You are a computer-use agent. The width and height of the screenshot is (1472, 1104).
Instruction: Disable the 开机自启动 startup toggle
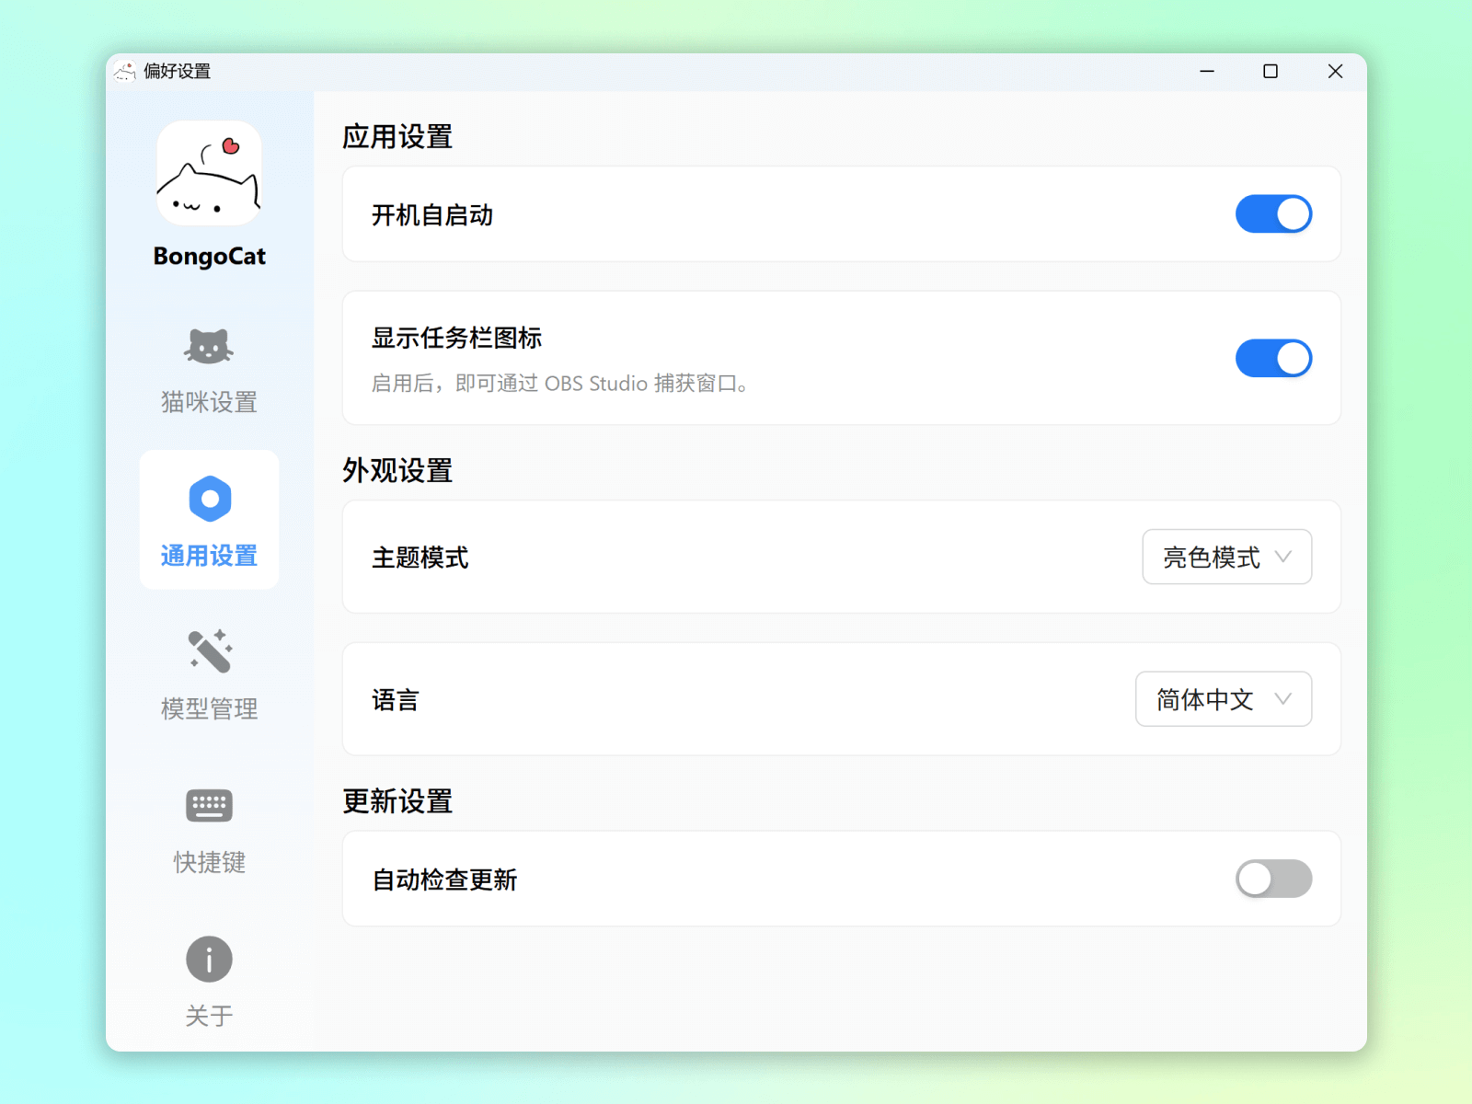pyautogui.click(x=1273, y=214)
